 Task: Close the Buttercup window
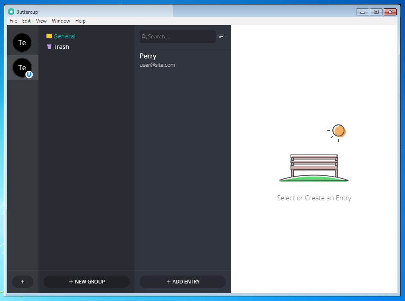(390, 12)
